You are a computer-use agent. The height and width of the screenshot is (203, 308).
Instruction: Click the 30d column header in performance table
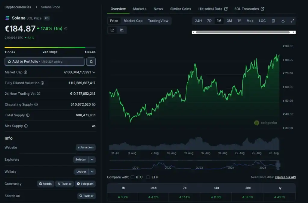pyautogui.click(x=248, y=188)
